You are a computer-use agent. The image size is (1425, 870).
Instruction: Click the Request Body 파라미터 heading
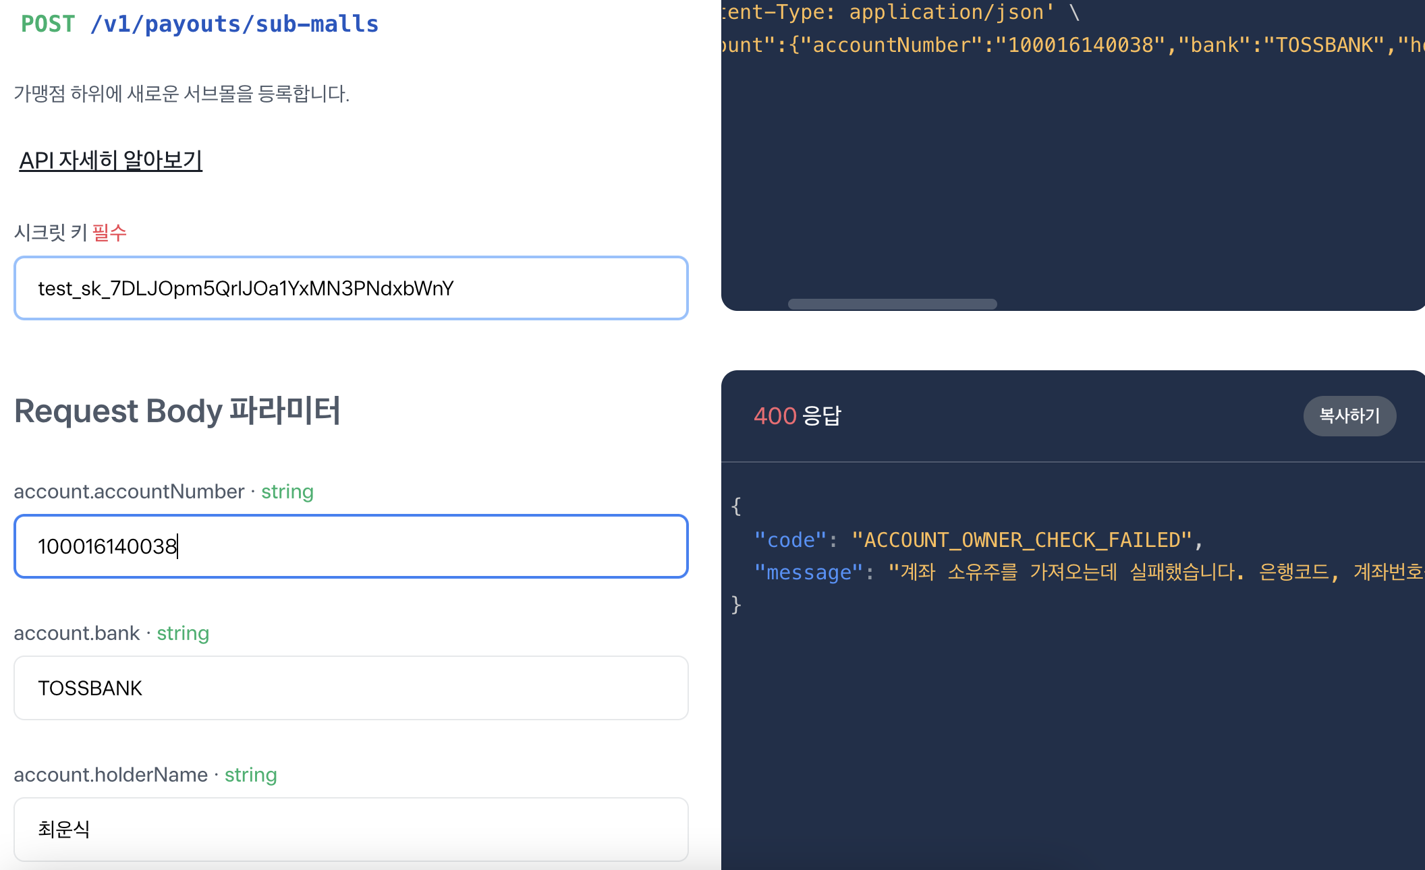coord(177,411)
